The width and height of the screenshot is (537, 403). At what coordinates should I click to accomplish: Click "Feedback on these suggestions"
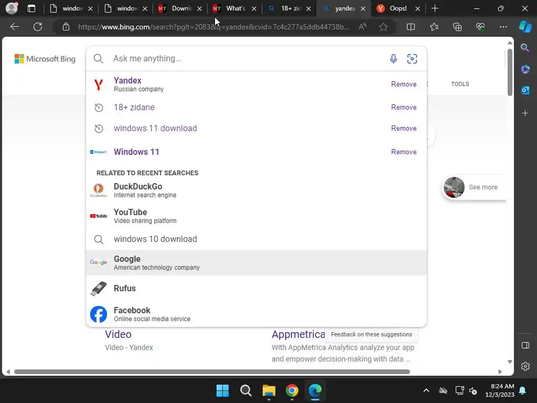pos(372,334)
